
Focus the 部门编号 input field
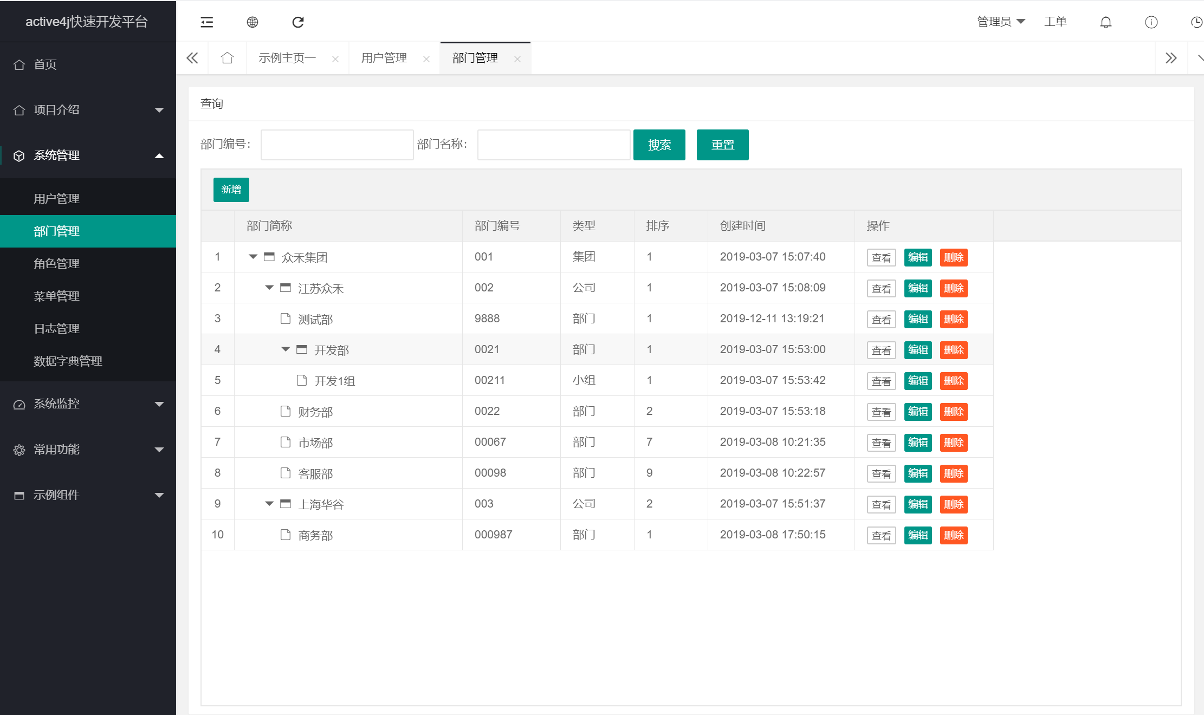[337, 145]
